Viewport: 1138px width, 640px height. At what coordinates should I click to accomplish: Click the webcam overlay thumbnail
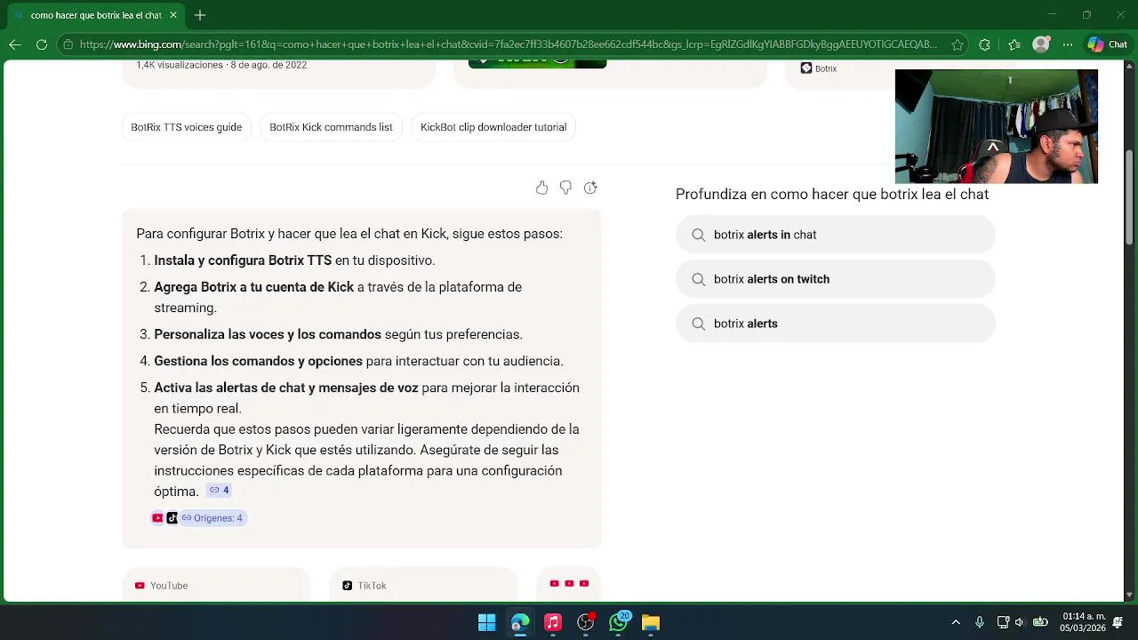pyautogui.click(x=997, y=126)
